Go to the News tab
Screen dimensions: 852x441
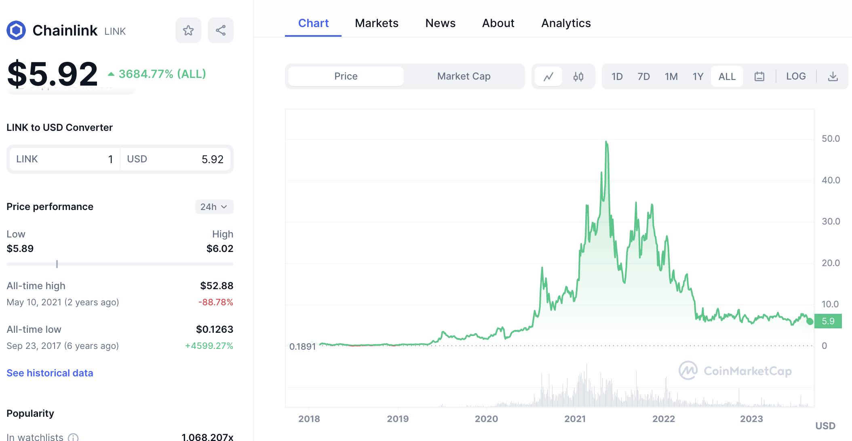(x=440, y=23)
